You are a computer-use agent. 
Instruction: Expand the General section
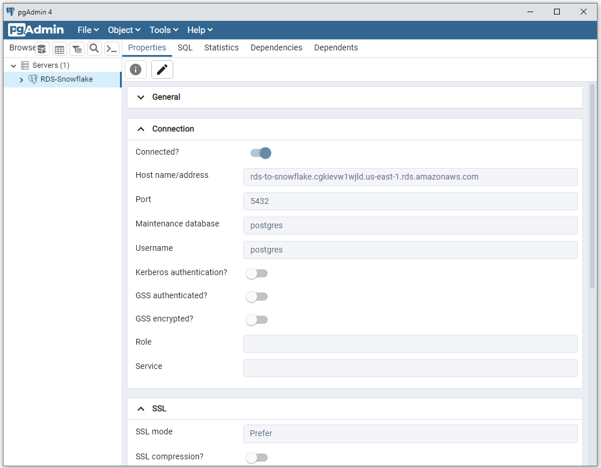141,97
